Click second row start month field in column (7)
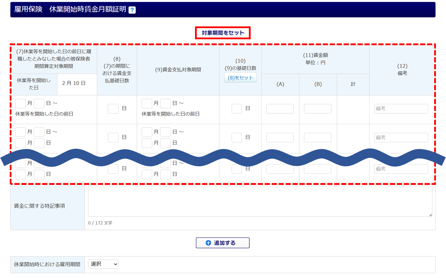 click(21, 132)
